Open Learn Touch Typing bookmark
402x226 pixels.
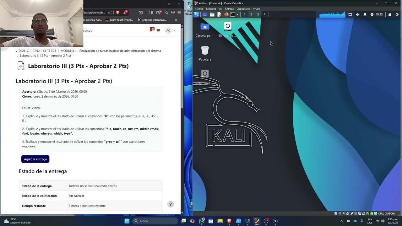(119, 20)
